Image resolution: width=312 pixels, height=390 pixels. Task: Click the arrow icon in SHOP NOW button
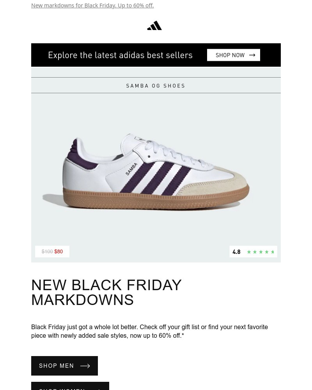click(x=252, y=55)
